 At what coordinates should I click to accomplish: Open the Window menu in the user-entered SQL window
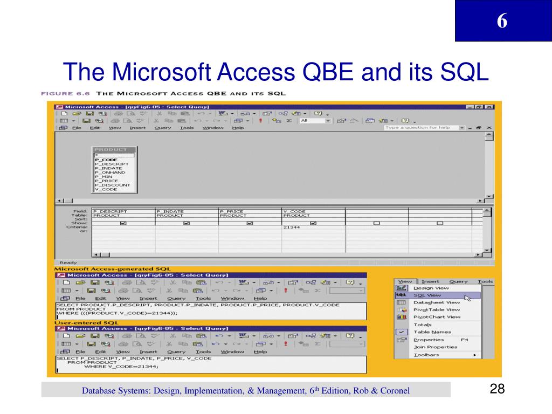pyautogui.click(x=232, y=351)
